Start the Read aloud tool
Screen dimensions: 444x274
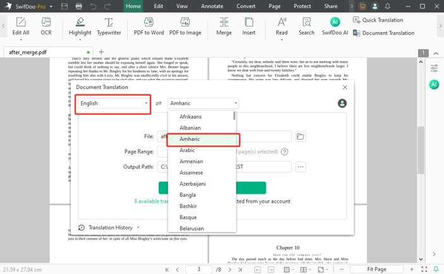pyautogui.click(x=281, y=26)
